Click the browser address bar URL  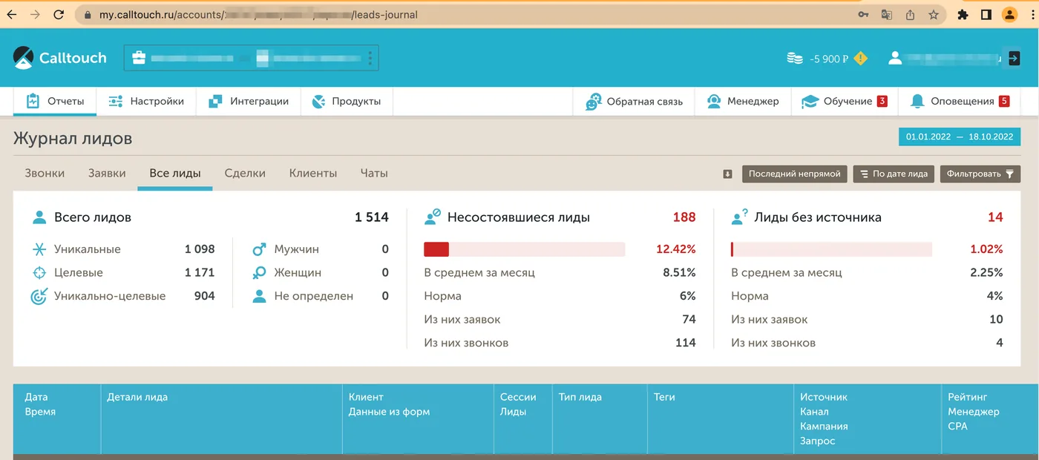click(258, 14)
